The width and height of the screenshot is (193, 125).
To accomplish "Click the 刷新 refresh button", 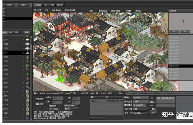I will pos(27,32).
